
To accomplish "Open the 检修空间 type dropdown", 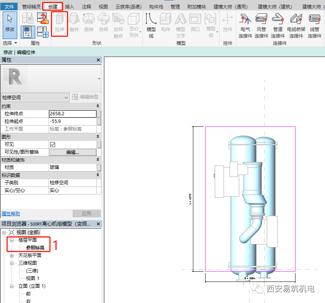I will click(x=66, y=98).
